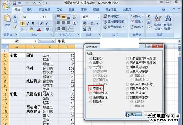Open the 审阅 ribbon tab
The height and width of the screenshot is (125, 183).
pyautogui.click(x=84, y=9)
